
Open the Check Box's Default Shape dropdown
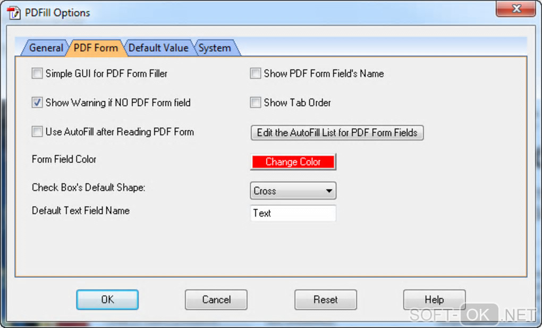[x=293, y=191]
